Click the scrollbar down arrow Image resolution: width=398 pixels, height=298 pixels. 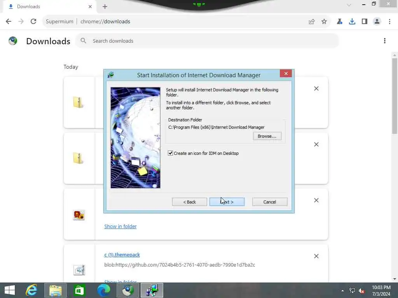click(395, 279)
